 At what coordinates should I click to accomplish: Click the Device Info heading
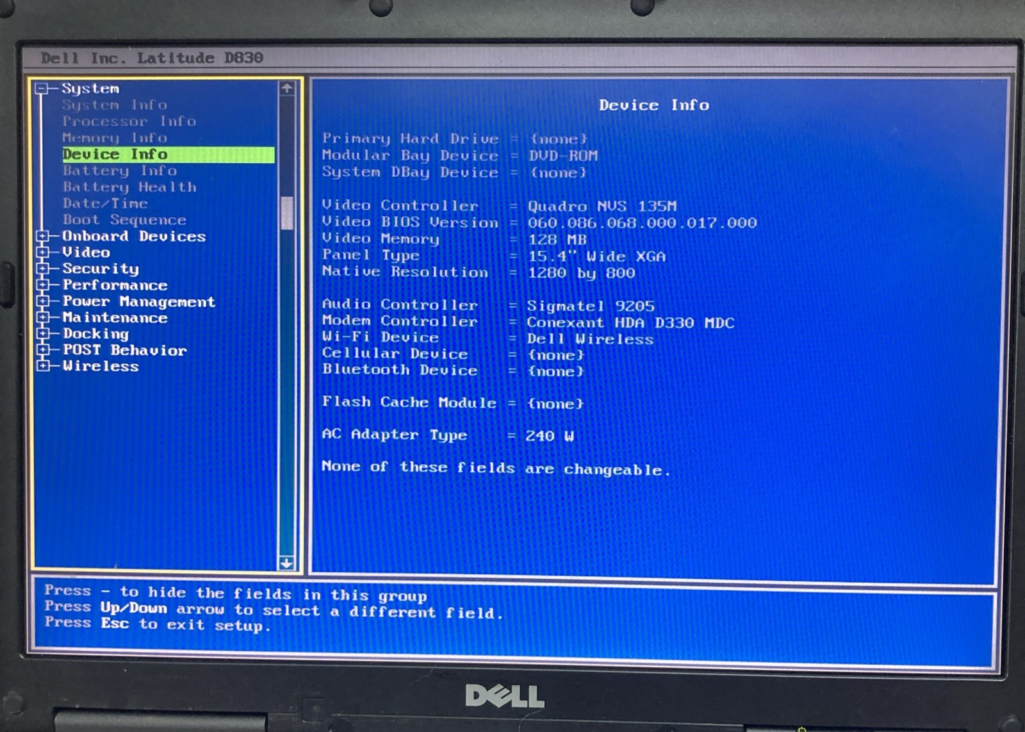654,105
